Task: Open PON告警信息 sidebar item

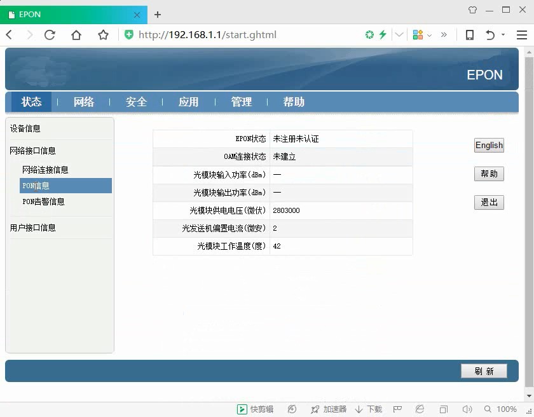Action: tap(44, 202)
